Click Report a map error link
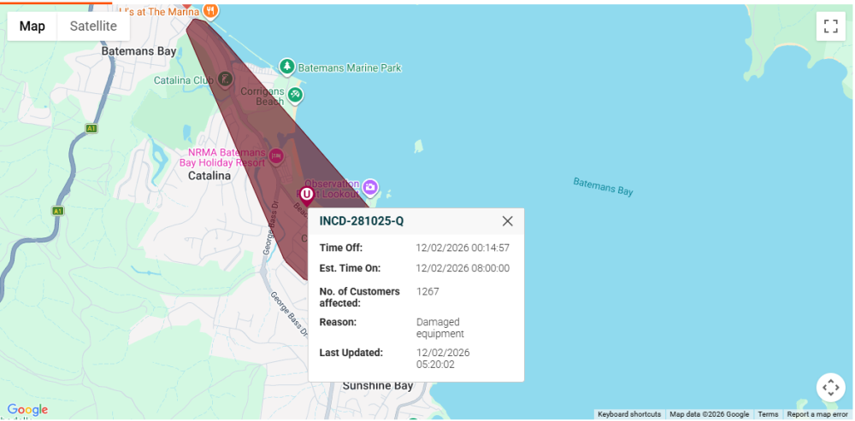Image resolution: width=855 pixels, height=421 pixels. tap(817, 414)
